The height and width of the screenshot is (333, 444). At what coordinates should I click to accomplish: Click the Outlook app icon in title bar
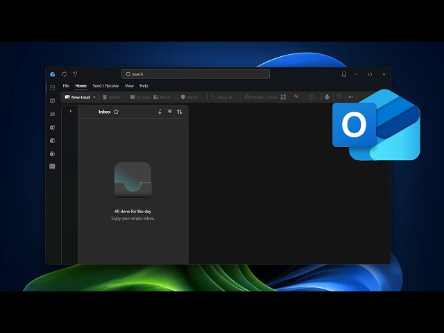point(53,74)
